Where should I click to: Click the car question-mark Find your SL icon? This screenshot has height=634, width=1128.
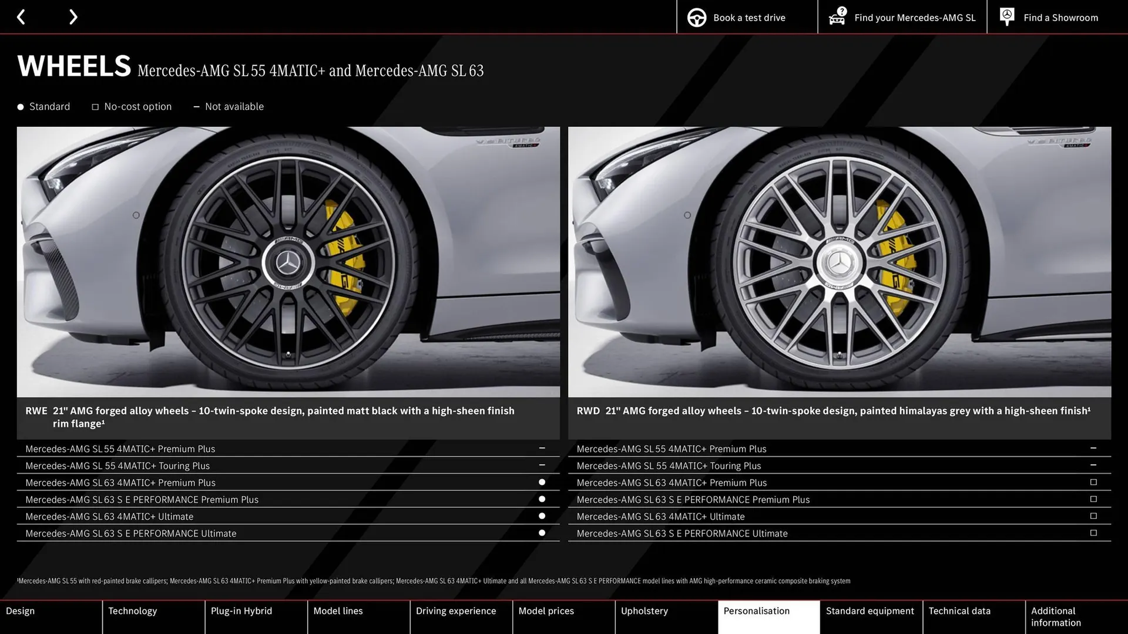click(837, 17)
